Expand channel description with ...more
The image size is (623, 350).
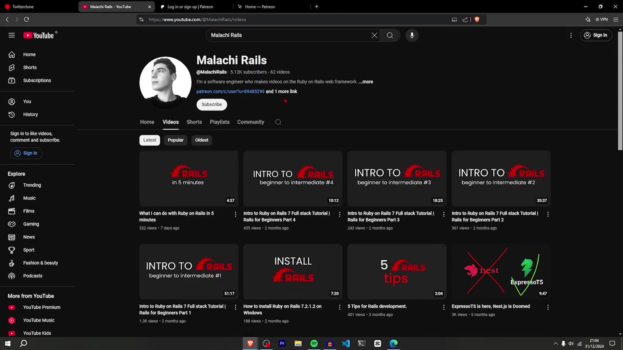tap(366, 82)
